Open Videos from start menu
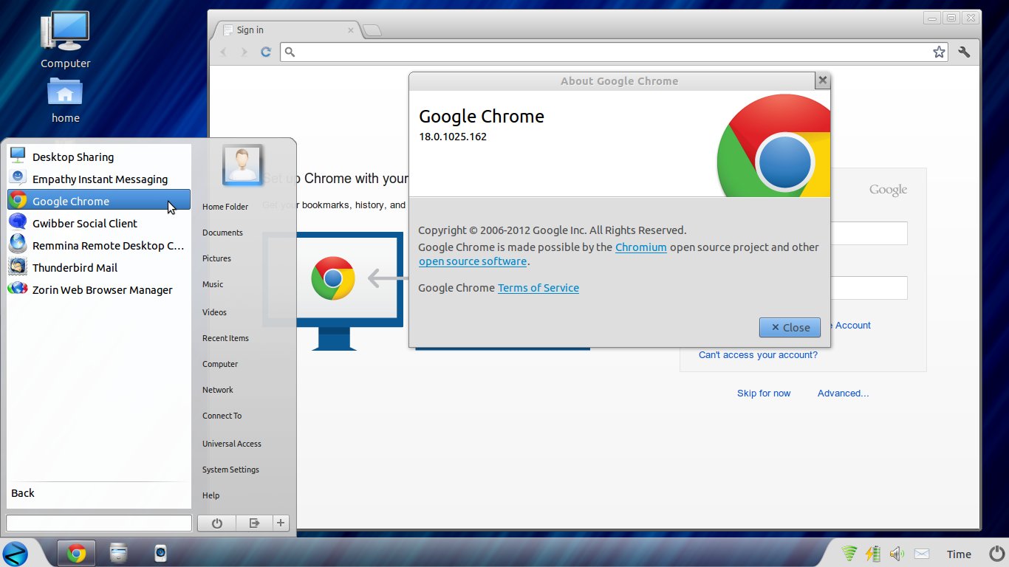This screenshot has width=1009, height=567. pos(214,312)
